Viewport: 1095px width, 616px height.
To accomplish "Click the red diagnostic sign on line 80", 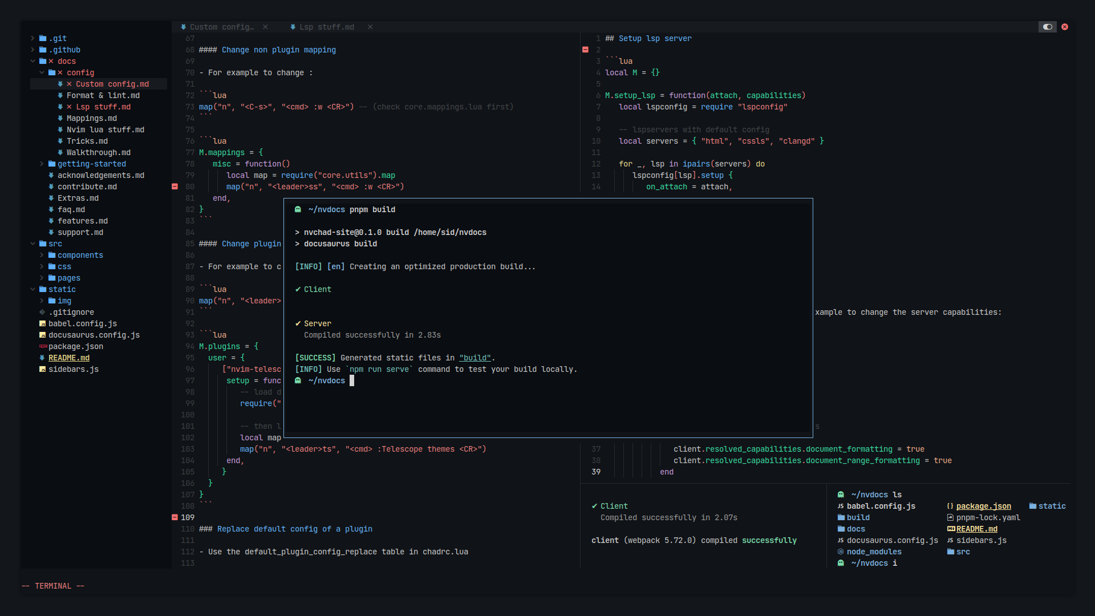I will pos(175,187).
